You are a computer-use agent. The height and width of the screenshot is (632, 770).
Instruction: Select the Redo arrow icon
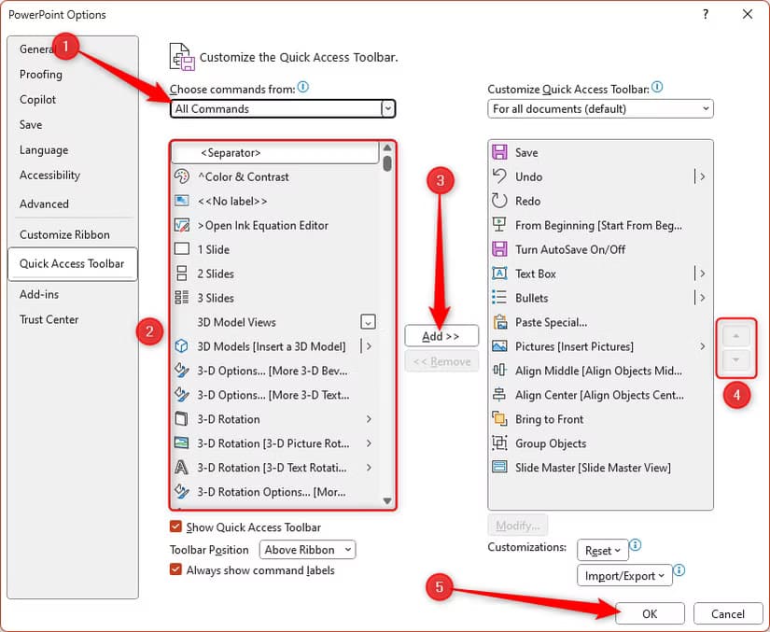tap(499, 201)
